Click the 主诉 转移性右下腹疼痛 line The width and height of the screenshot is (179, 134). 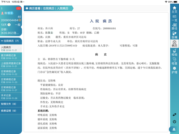click(x=56, y=59)
